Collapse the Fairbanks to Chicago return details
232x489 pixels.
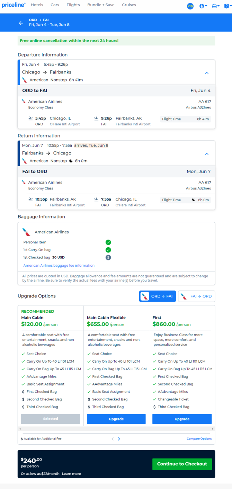207,154
